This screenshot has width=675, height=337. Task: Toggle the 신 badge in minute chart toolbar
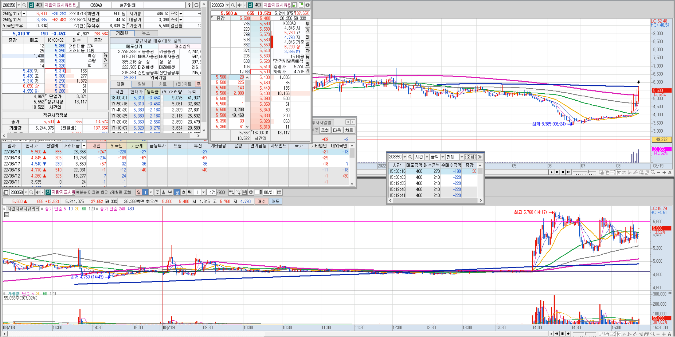[48, 192]
